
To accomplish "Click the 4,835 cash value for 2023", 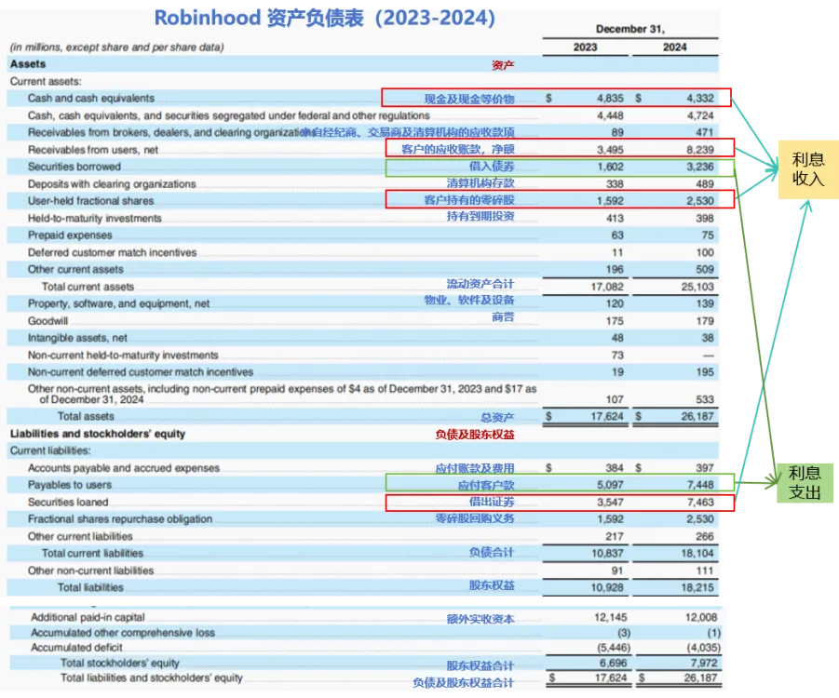I will (610, 99).
